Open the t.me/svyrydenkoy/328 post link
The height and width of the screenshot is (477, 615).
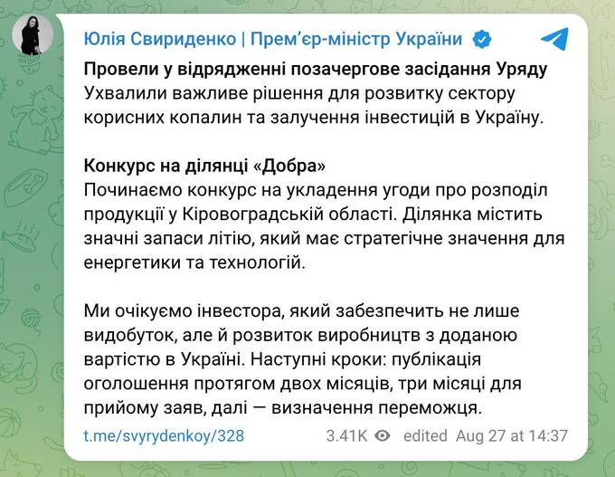[x=164, y=435]
